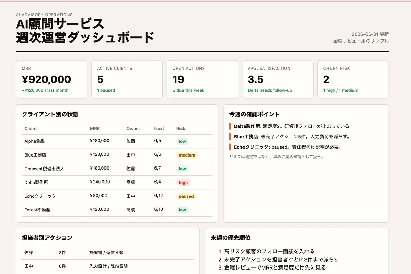Select the Blue工務店 client name in the table
This screenshot has width=411, height=274.
point(36,155)
